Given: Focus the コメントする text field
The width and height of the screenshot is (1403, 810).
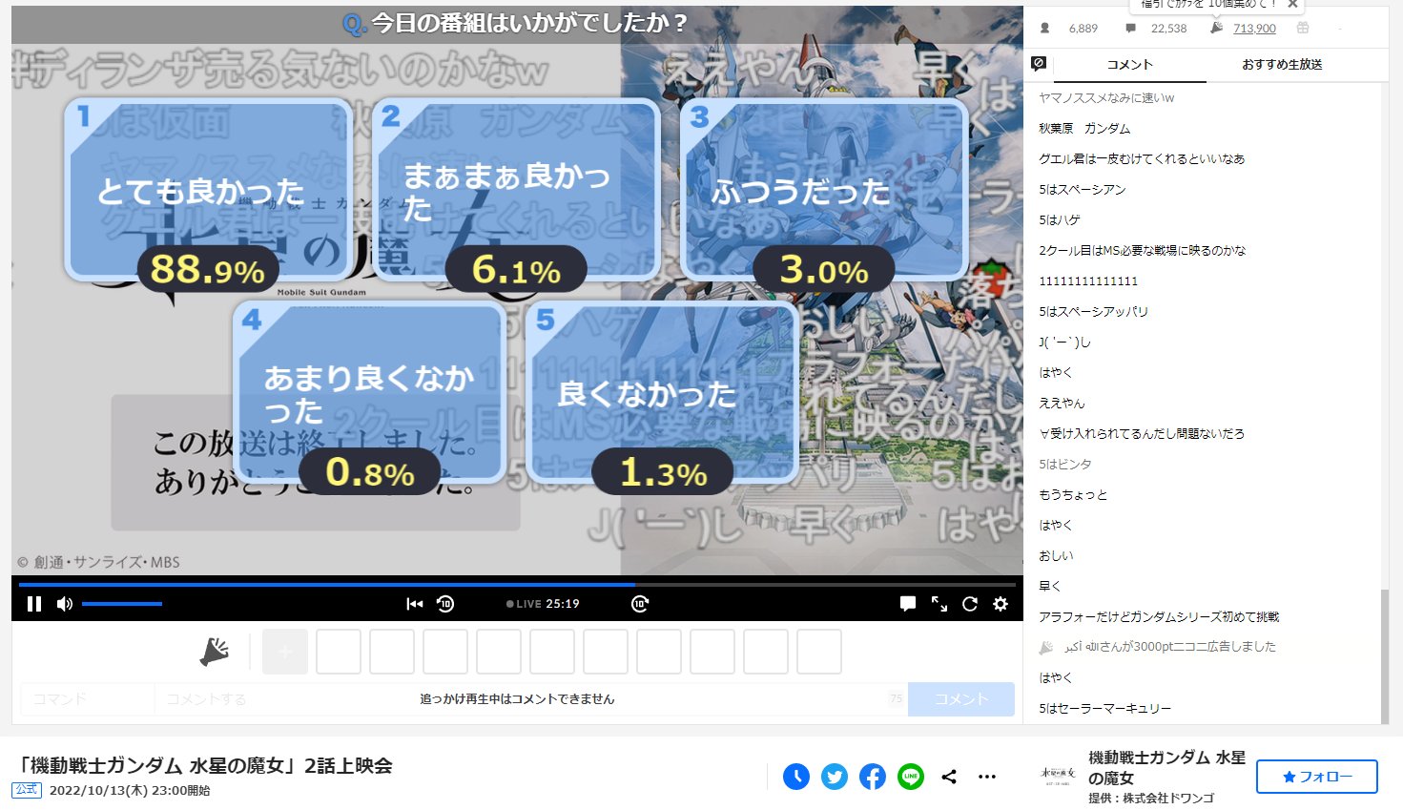Looking at the screenshot, I should 530,699.
